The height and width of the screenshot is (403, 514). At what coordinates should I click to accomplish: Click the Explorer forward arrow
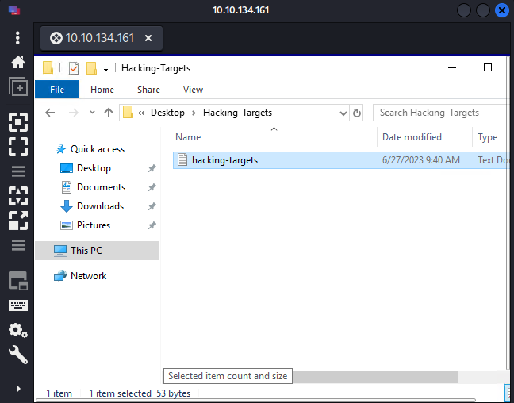(74, 113)
